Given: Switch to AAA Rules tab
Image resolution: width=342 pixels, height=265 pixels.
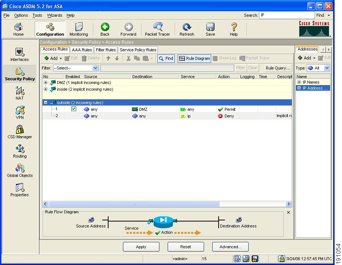Looking at the screenshot, I should pos(82,50).
